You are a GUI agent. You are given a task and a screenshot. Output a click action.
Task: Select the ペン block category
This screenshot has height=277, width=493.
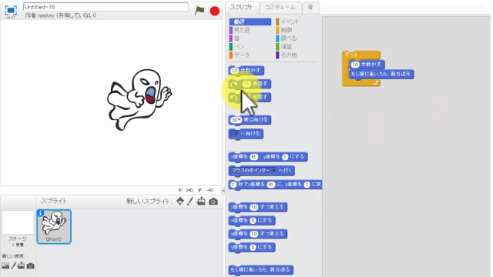239,47
